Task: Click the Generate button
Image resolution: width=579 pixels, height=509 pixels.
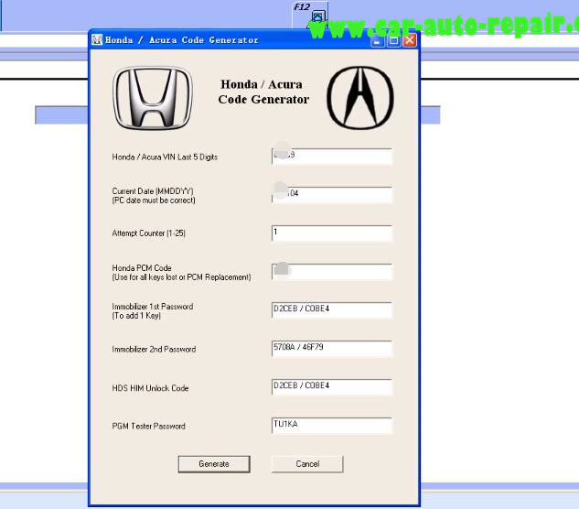Action: [214, 464]
